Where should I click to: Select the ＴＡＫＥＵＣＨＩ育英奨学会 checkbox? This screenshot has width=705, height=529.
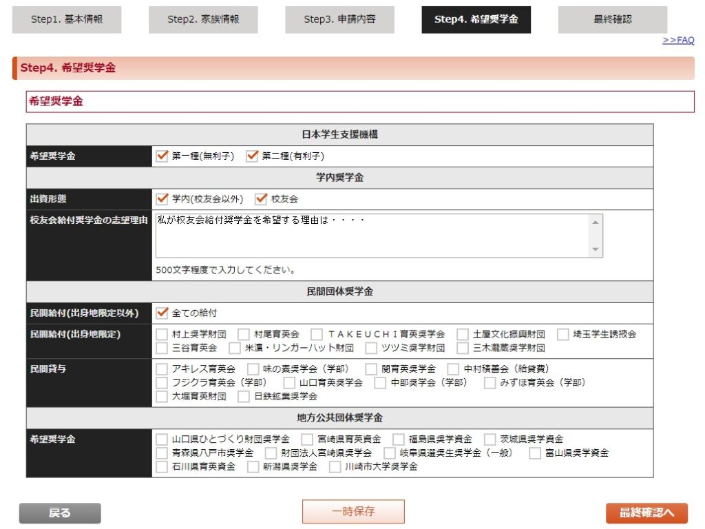click(317, 335)
